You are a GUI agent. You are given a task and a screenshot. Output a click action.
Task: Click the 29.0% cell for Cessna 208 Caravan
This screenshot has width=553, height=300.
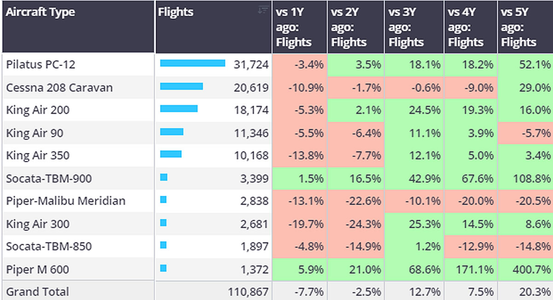click(525, 88)
